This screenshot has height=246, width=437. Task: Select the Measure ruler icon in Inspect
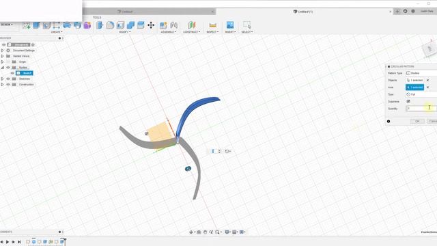tap(212, 25)
